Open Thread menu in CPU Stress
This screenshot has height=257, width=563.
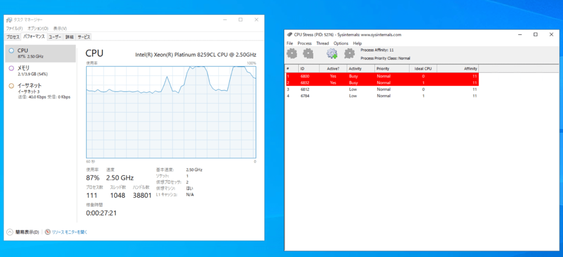[322, 43]
